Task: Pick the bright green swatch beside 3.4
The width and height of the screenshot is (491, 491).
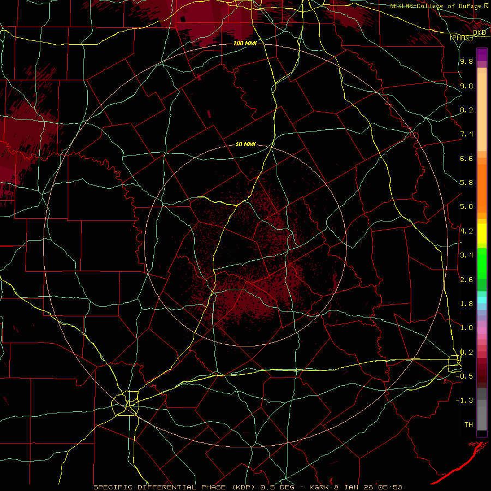Action: point(482,263)
